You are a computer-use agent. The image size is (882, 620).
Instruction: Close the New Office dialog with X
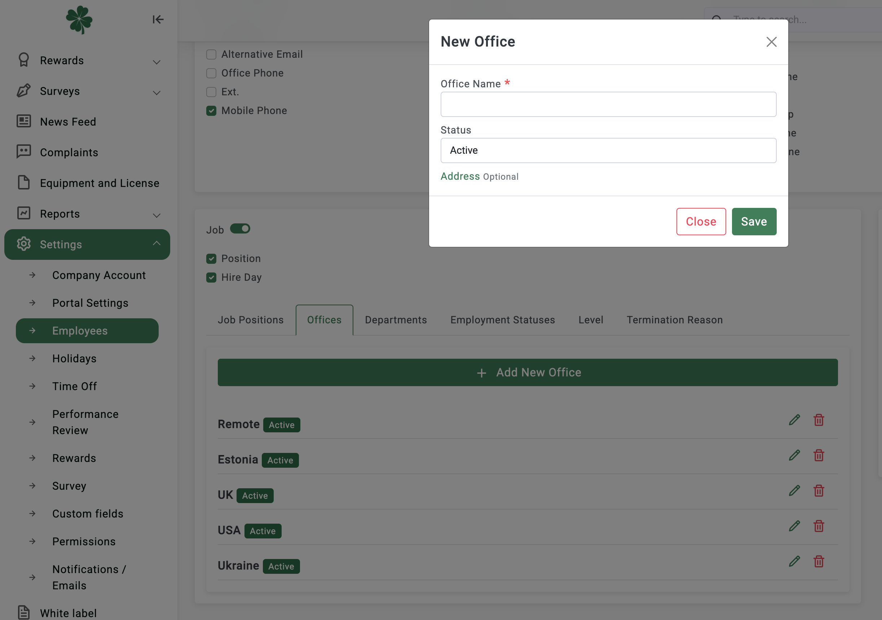[771, 42]
